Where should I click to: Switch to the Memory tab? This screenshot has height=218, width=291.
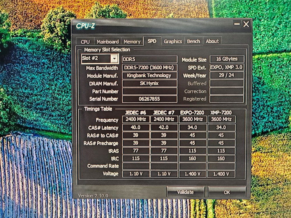[x=132, y=42]
